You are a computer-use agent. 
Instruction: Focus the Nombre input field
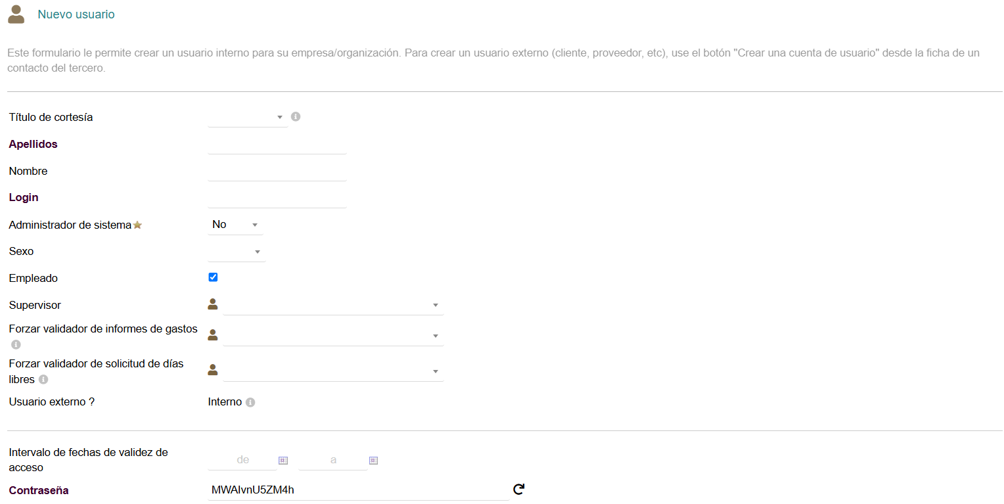click(x=277, y=172)
